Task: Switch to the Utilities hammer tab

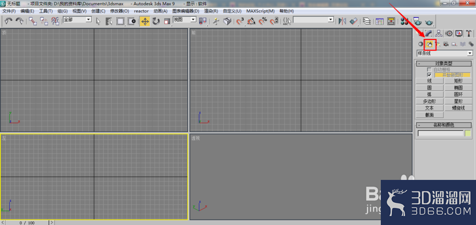Action: tap(469, 33)
